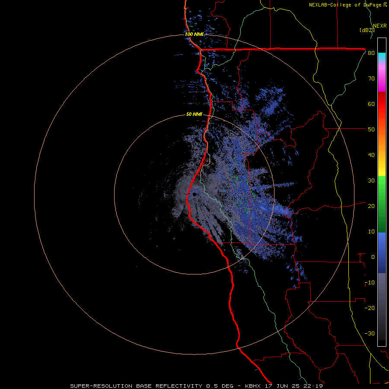
Task: Click the 0 value on the color scale
Action: click(373, 257)
